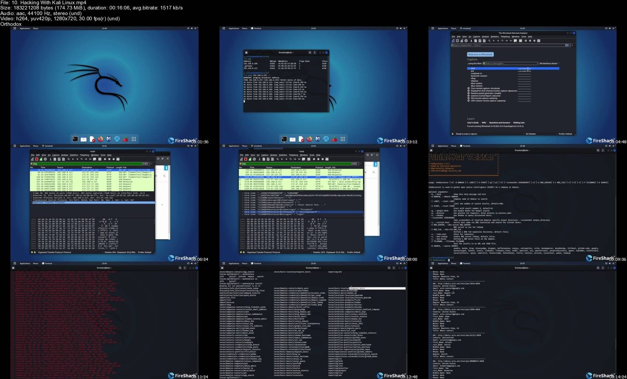Expand Internet Protocol Version 4 row
Screen dimensions: 627x379
(32, 198)
